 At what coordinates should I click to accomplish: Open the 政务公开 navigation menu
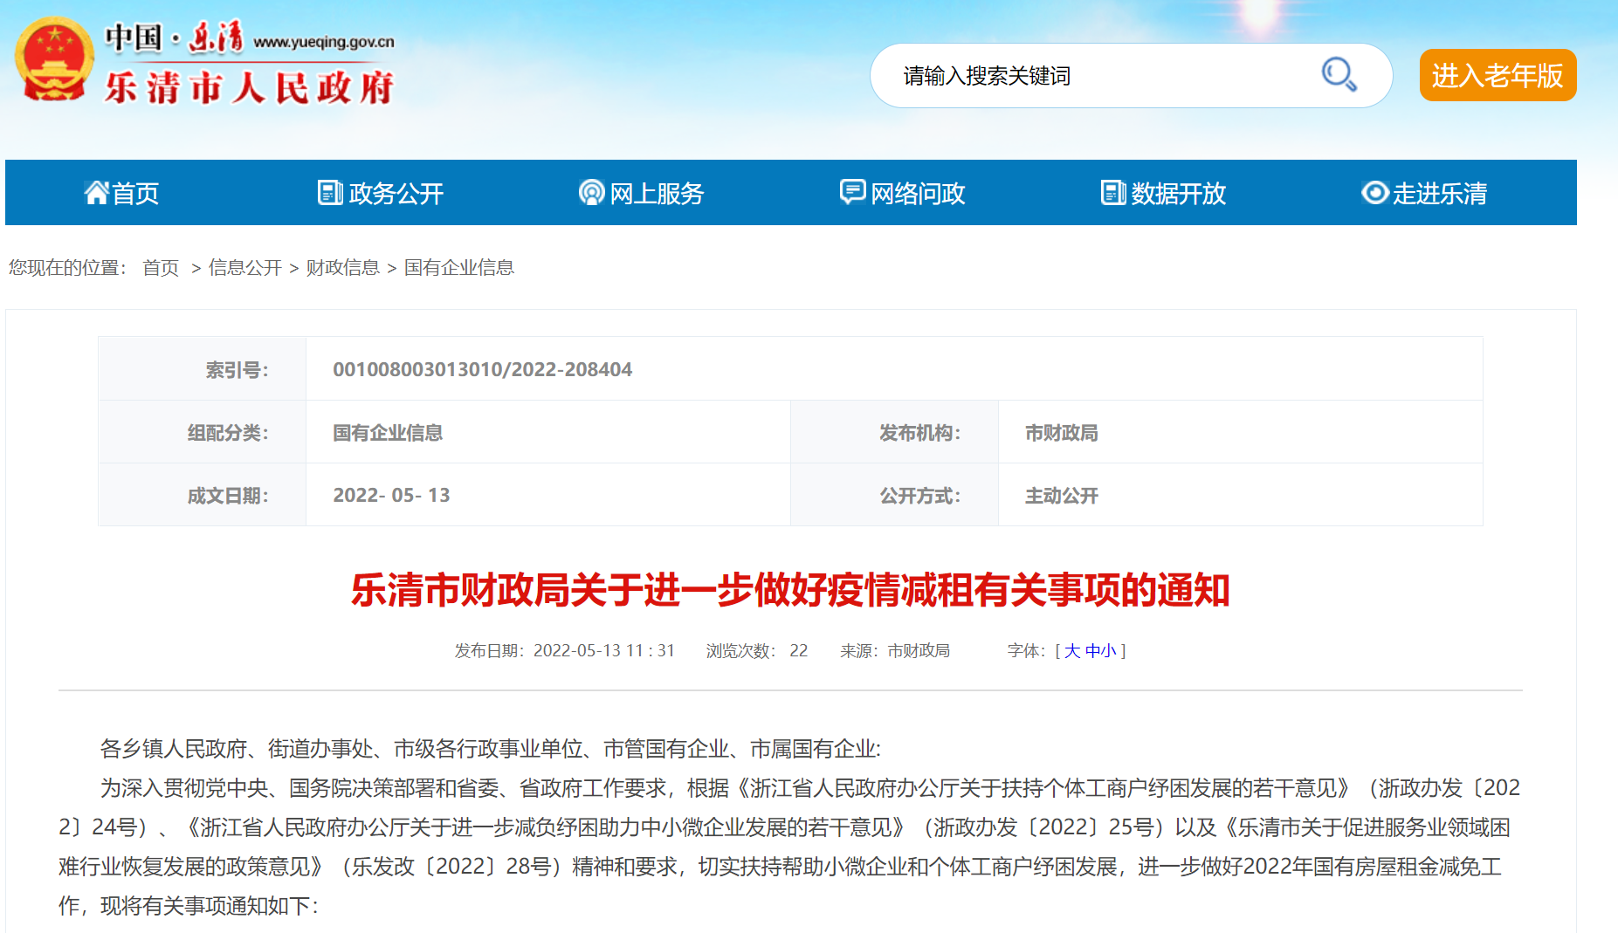click(x=396, y=193)
